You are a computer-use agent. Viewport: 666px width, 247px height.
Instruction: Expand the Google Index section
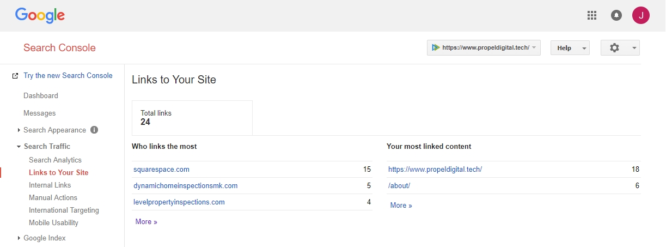click(x=19, y=238)
